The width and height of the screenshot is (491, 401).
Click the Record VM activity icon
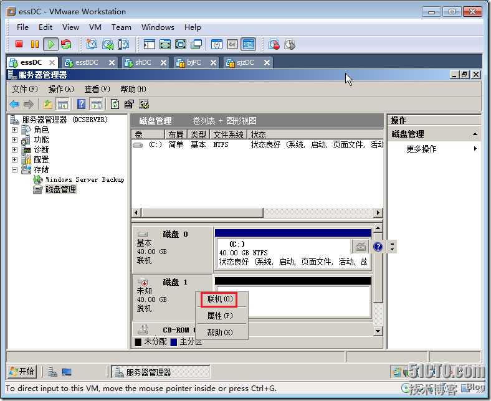(274, 44)
